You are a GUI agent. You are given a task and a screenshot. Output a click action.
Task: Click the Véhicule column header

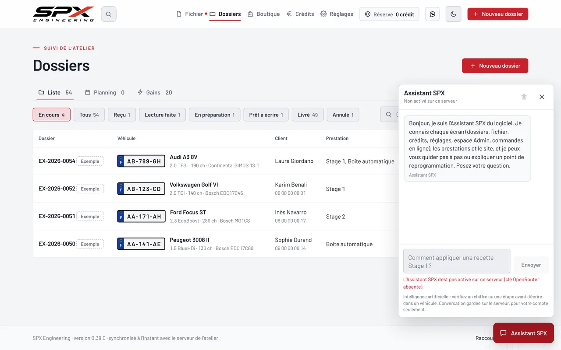point(126,138)
